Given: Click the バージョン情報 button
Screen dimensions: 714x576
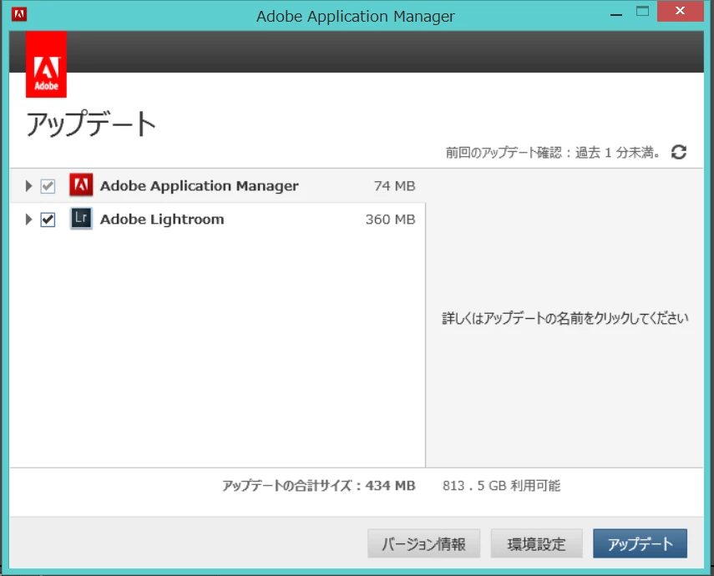Looking at the screenshot, I should pos(423,543).
